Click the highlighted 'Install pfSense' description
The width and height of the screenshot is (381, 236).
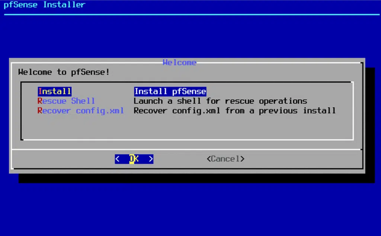coord(170,92)
